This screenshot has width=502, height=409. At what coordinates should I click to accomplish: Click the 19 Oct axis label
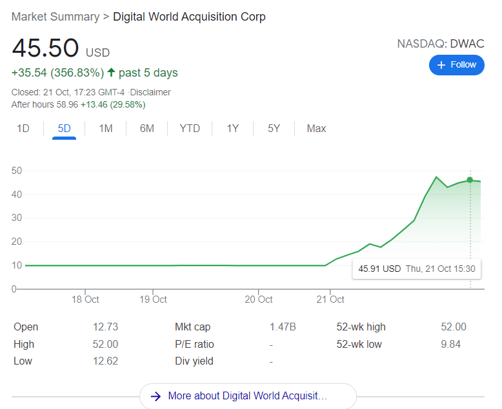pos(153,300)
